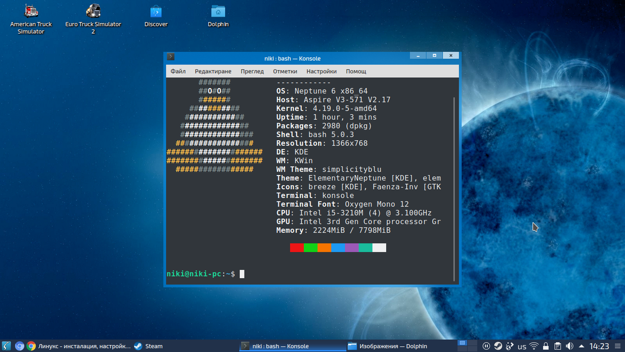
Task: Open the Steam system tray icon
Action: (x=498, y=346)
